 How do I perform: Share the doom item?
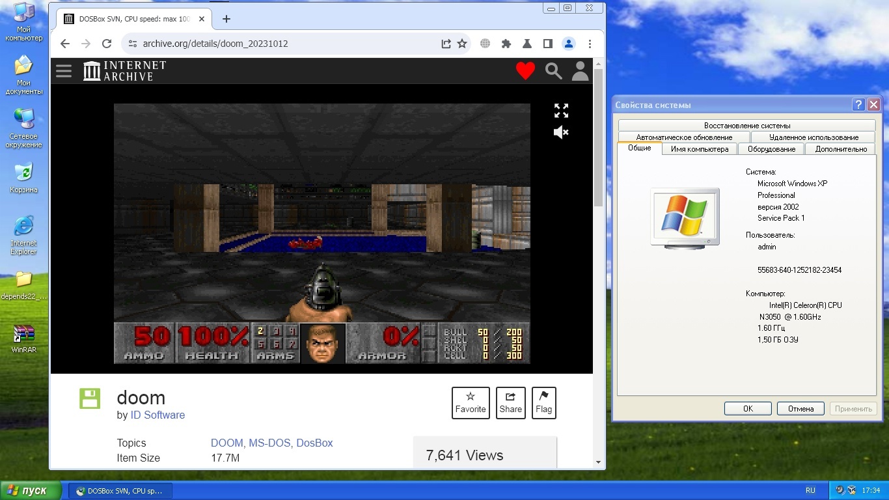click(x=511, y=403)
